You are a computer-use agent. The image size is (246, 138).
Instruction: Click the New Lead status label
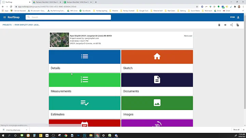(188, 36)
